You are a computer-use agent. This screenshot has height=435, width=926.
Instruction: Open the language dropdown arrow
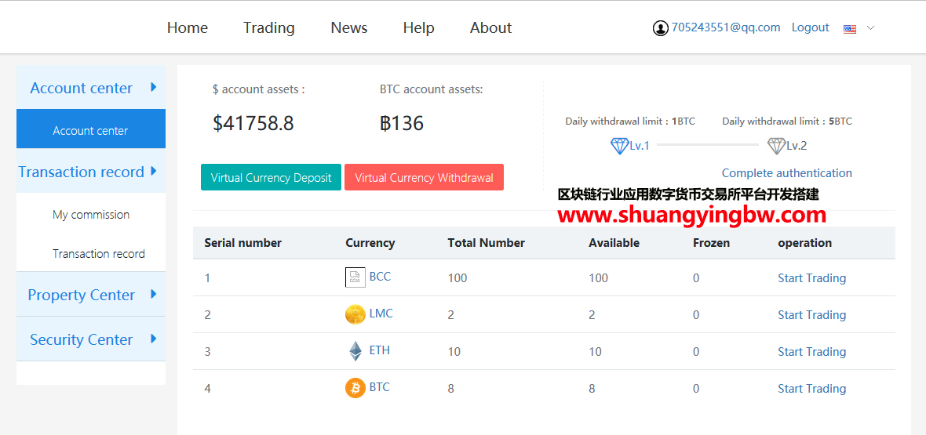[870, 28]
